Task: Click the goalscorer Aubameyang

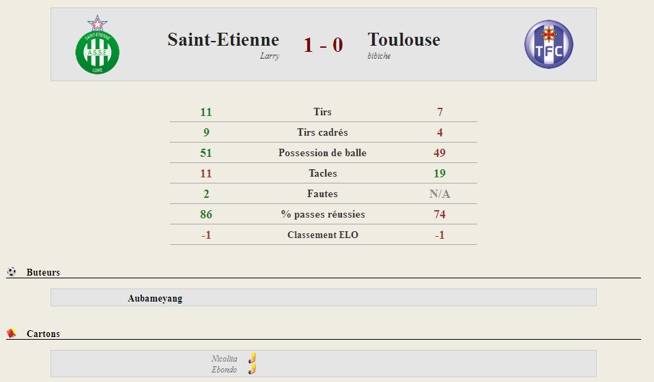Action: pos(155,298)
